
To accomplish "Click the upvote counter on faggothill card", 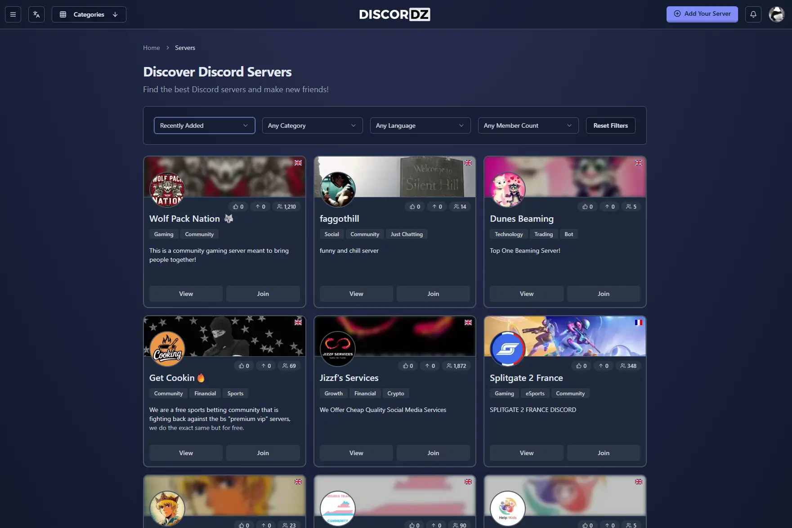I will point(437,206).
